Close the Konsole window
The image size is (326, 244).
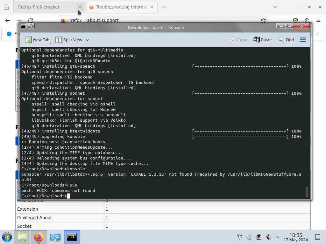tap(302, 26)
